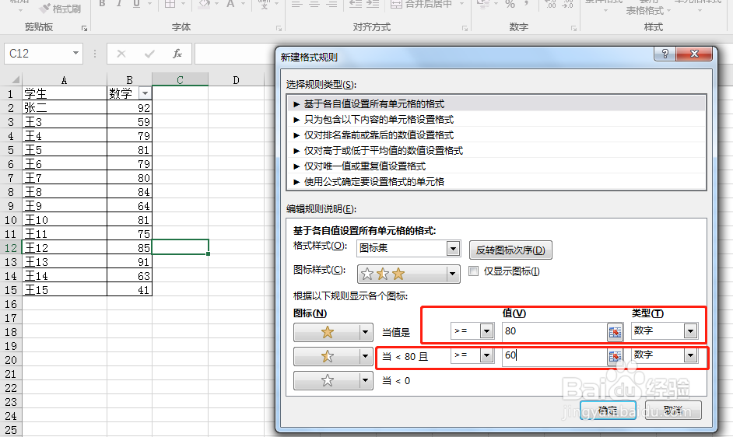This screenshot has width=733, height=437.
Task: Click the insert function fx icon
Action: [177, 54]
